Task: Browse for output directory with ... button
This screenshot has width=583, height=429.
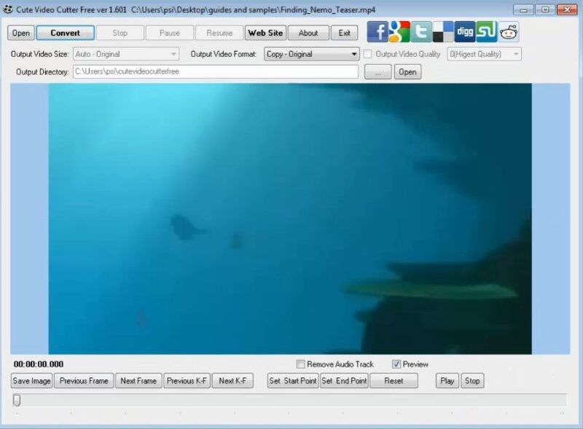Action: pos(377,72)
